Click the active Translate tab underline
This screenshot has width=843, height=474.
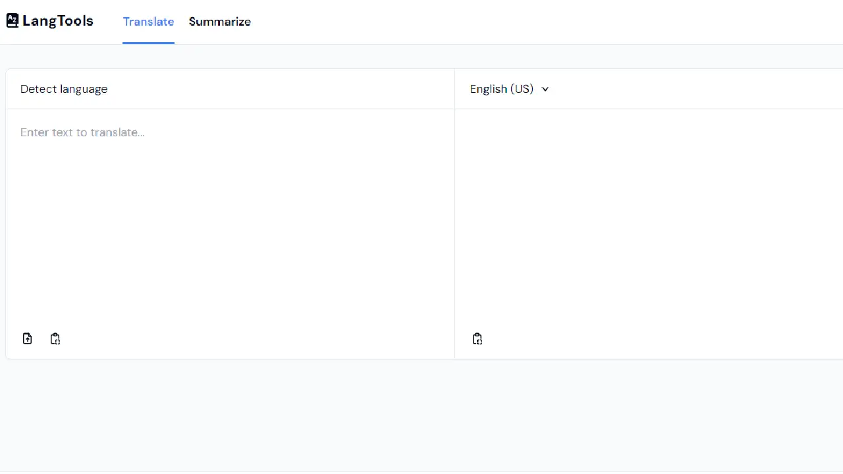(148, 43)
